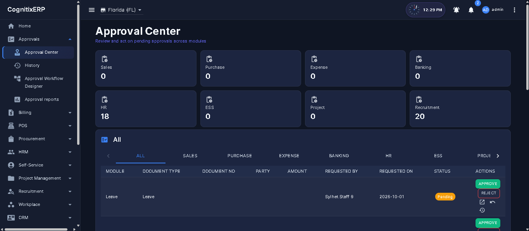
Task: Open the Florida (FL) branch dropdown
Action: click(x=121, y=10)
